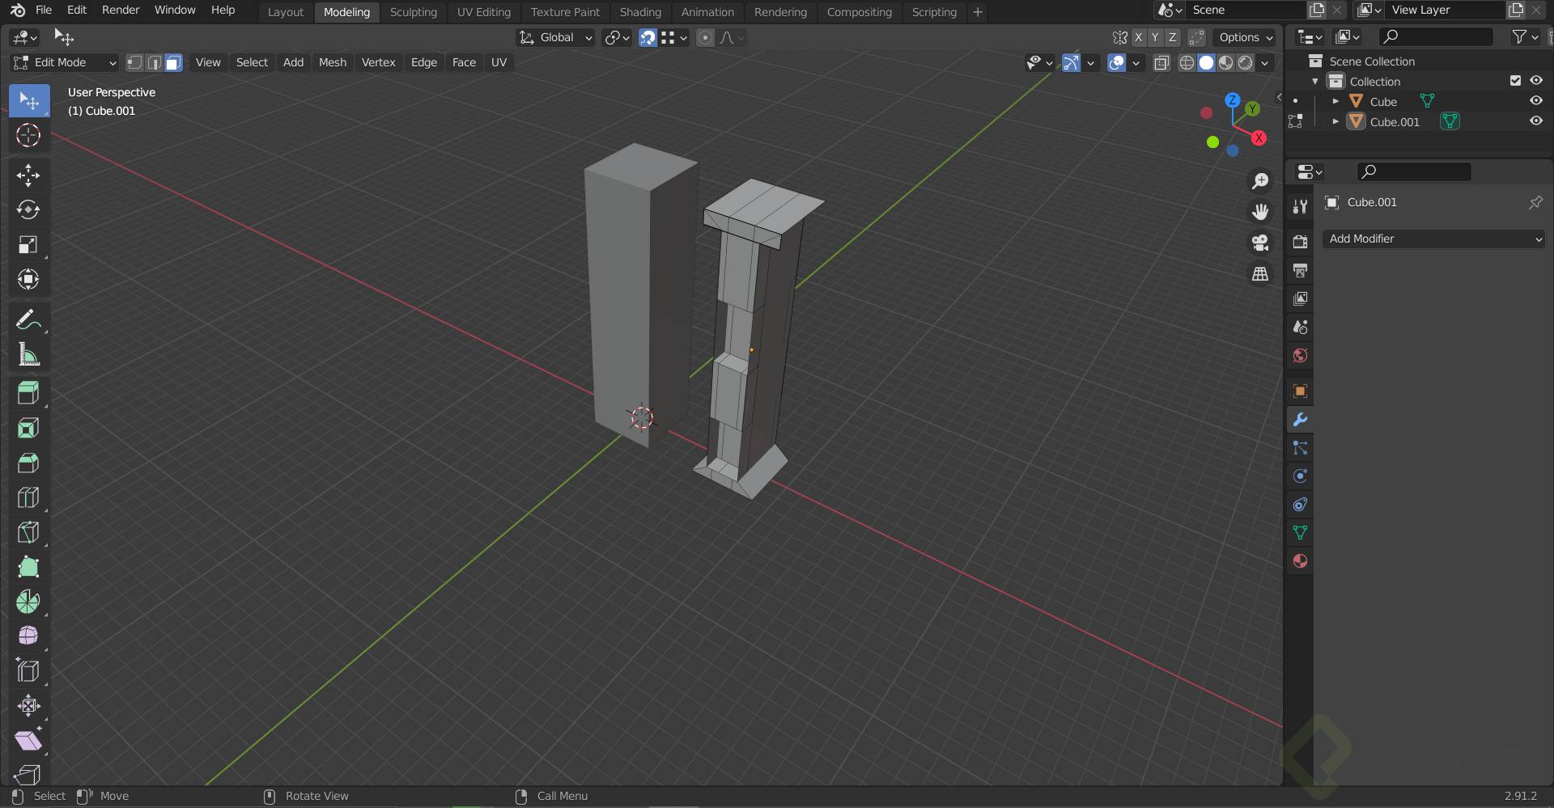Select the Loop Cut tool
This screenshot has height=808, width=1554.
(x=28, y=497)
